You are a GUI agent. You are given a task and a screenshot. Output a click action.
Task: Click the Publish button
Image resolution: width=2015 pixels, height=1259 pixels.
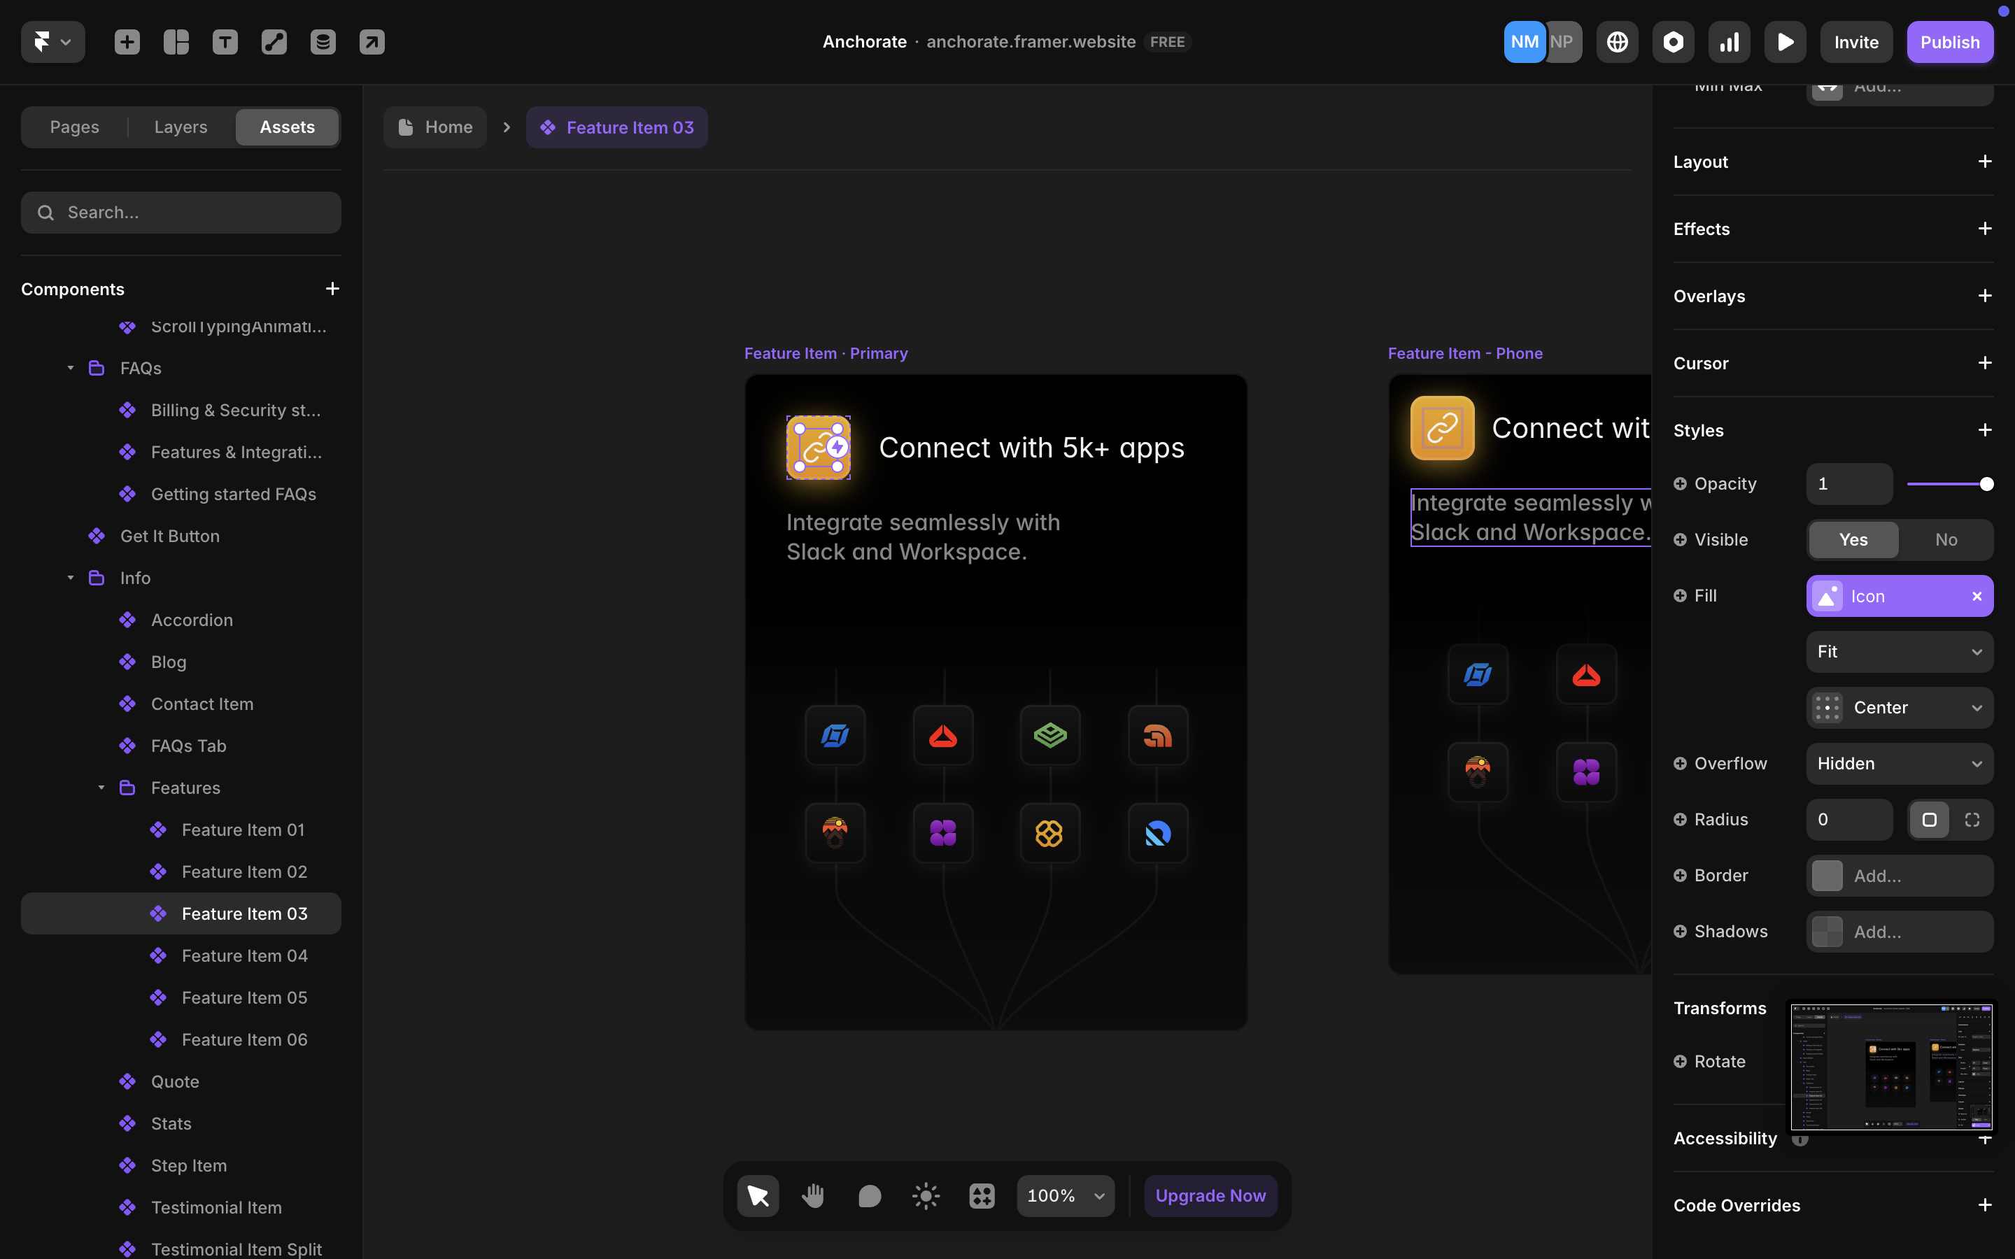[x=1949, y=42]
